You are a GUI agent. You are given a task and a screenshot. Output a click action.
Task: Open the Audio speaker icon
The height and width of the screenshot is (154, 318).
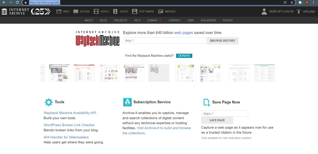[x=115, y=11]
